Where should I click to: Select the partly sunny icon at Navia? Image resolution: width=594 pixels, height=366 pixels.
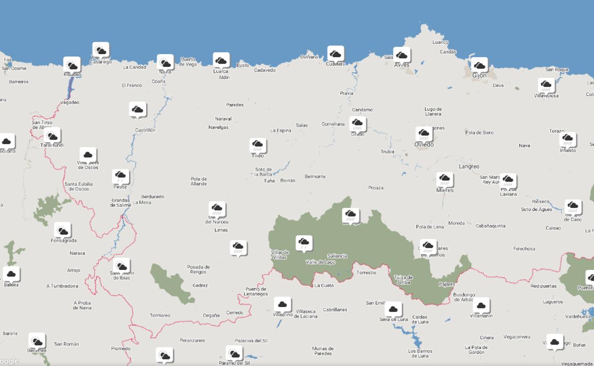(x=165, y=63)
